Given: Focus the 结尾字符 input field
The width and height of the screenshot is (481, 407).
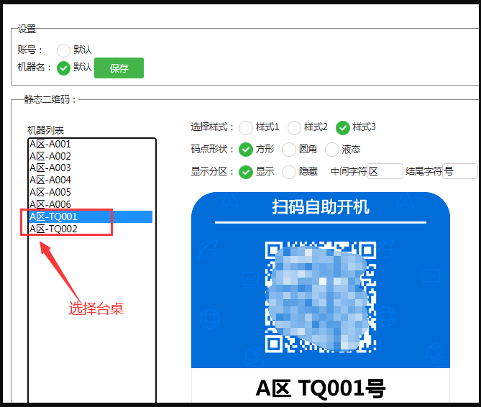Looking at the screenshot, I should [x=460, y=171].
